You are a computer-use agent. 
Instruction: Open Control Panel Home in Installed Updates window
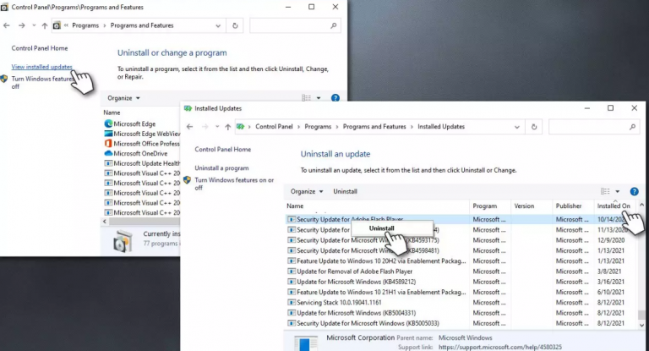click(223, 149)
